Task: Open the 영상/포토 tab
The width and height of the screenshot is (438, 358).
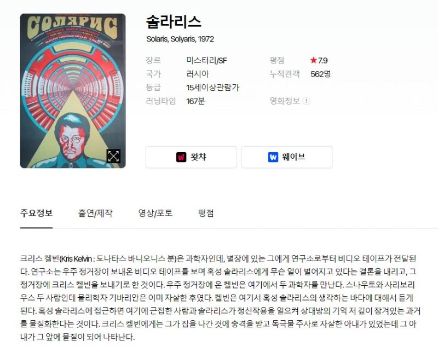Action: pos(155,213)
